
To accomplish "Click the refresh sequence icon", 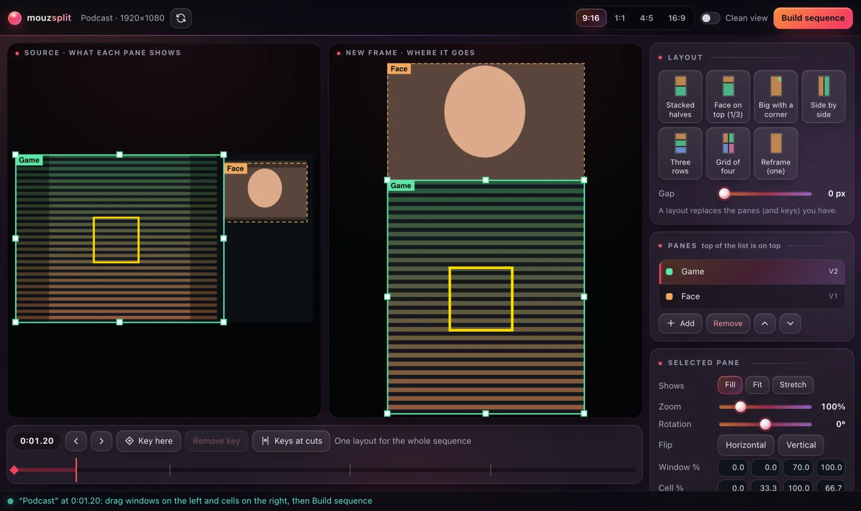I will 181,18.
